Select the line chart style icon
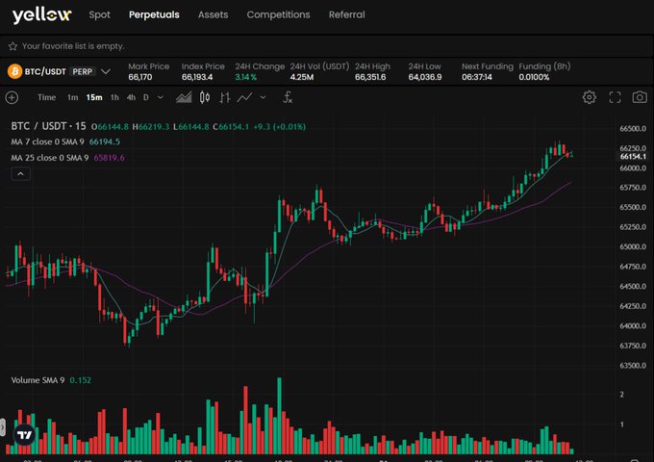Viewport: 654px width, 462px height. [244, 97]
